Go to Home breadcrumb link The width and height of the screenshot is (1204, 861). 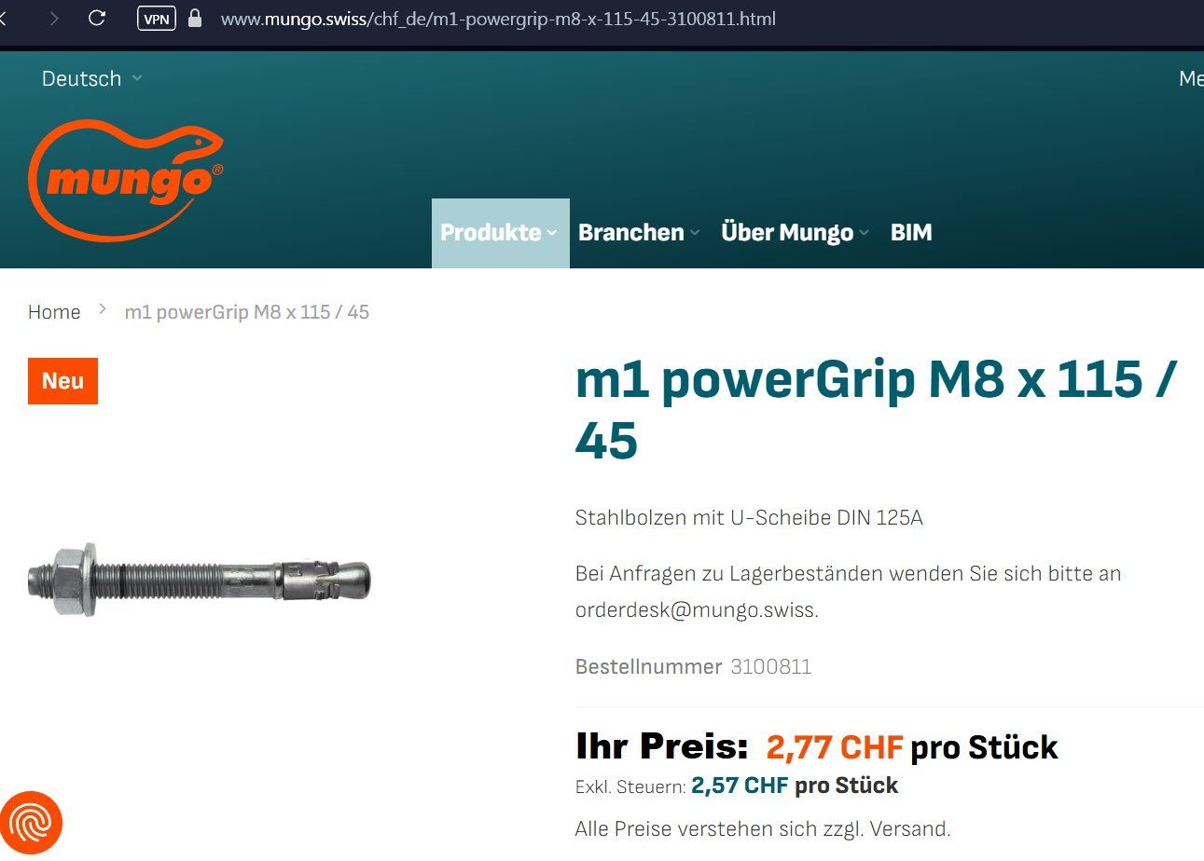[x=54, y=311]
